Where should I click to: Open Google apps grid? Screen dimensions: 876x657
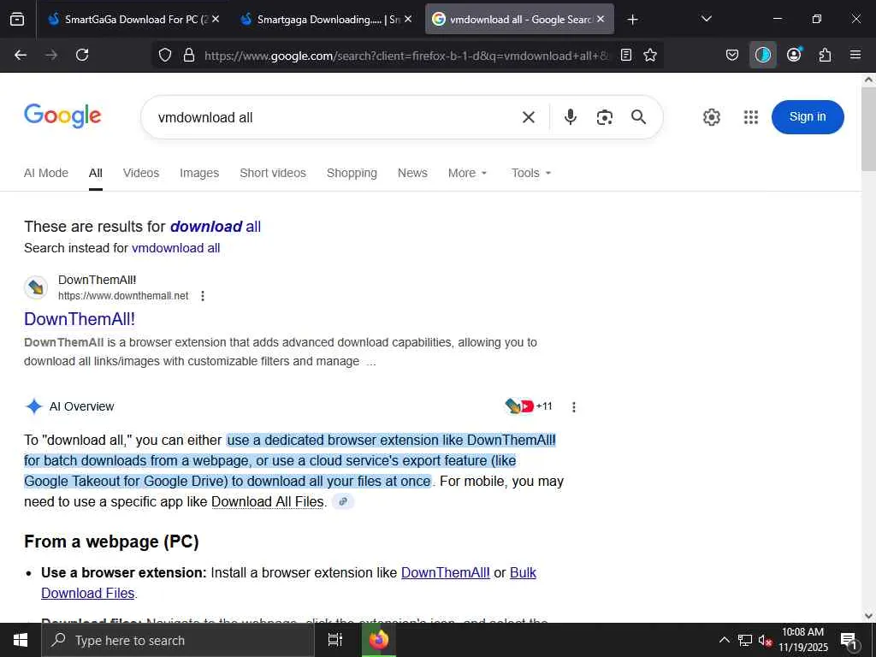(751, 117)
